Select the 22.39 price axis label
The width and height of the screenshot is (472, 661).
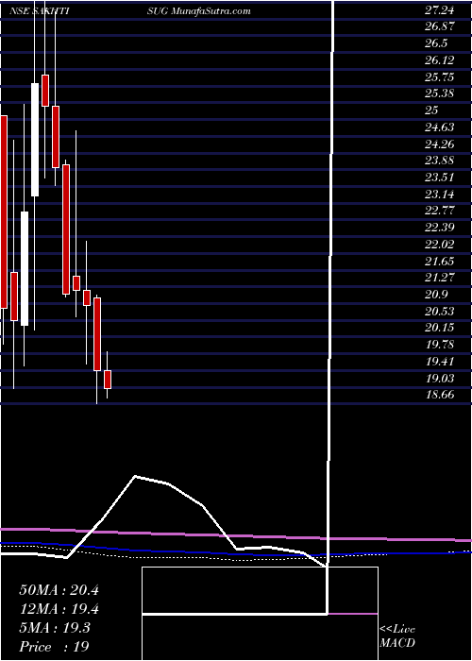[440, 228]
